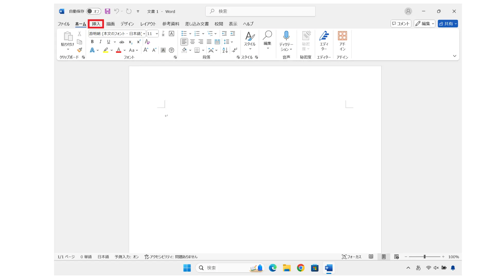The height and width of the screenshot is (278, 494).
Task: Open the font size dropdown
Action: click(x=157, y=34)
